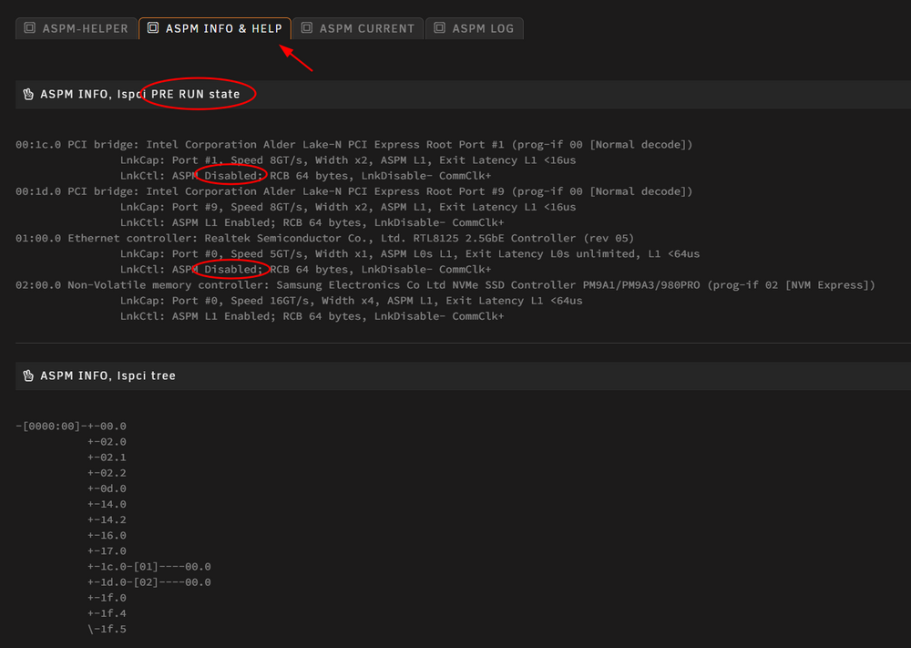Viewport: 911px width, 648px height.
Task: Select the 'ASPM INFO, lspci PRE RUN state' heading
Action: 140,94
